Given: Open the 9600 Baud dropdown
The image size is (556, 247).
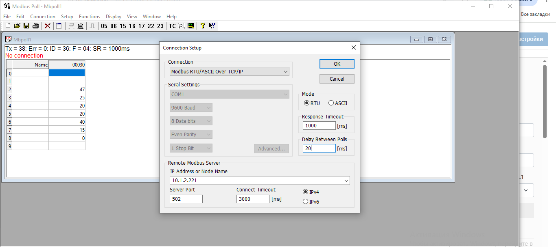Looking at the screenshot, I should 191,108.
